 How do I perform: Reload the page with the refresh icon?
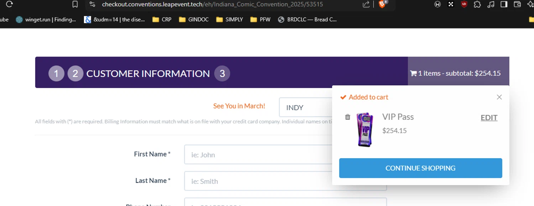point(10,4)
